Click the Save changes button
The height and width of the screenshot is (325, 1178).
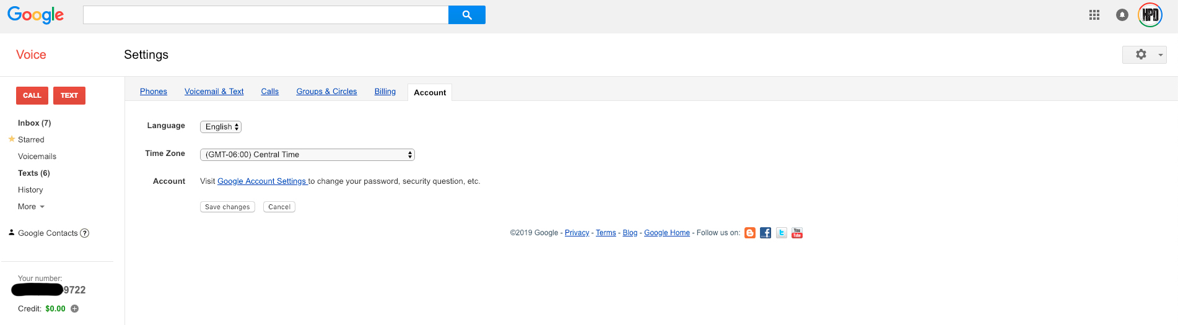point(227,207)
